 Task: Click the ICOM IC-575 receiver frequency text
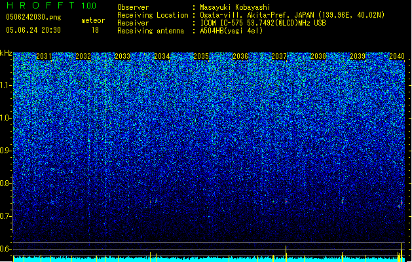tap(263, 23)
